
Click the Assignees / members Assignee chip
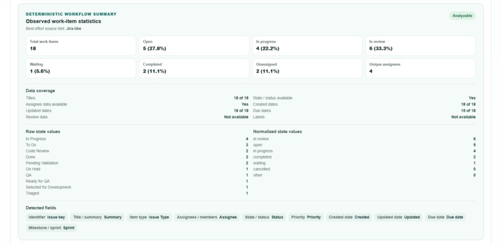(x=207, y=217)
